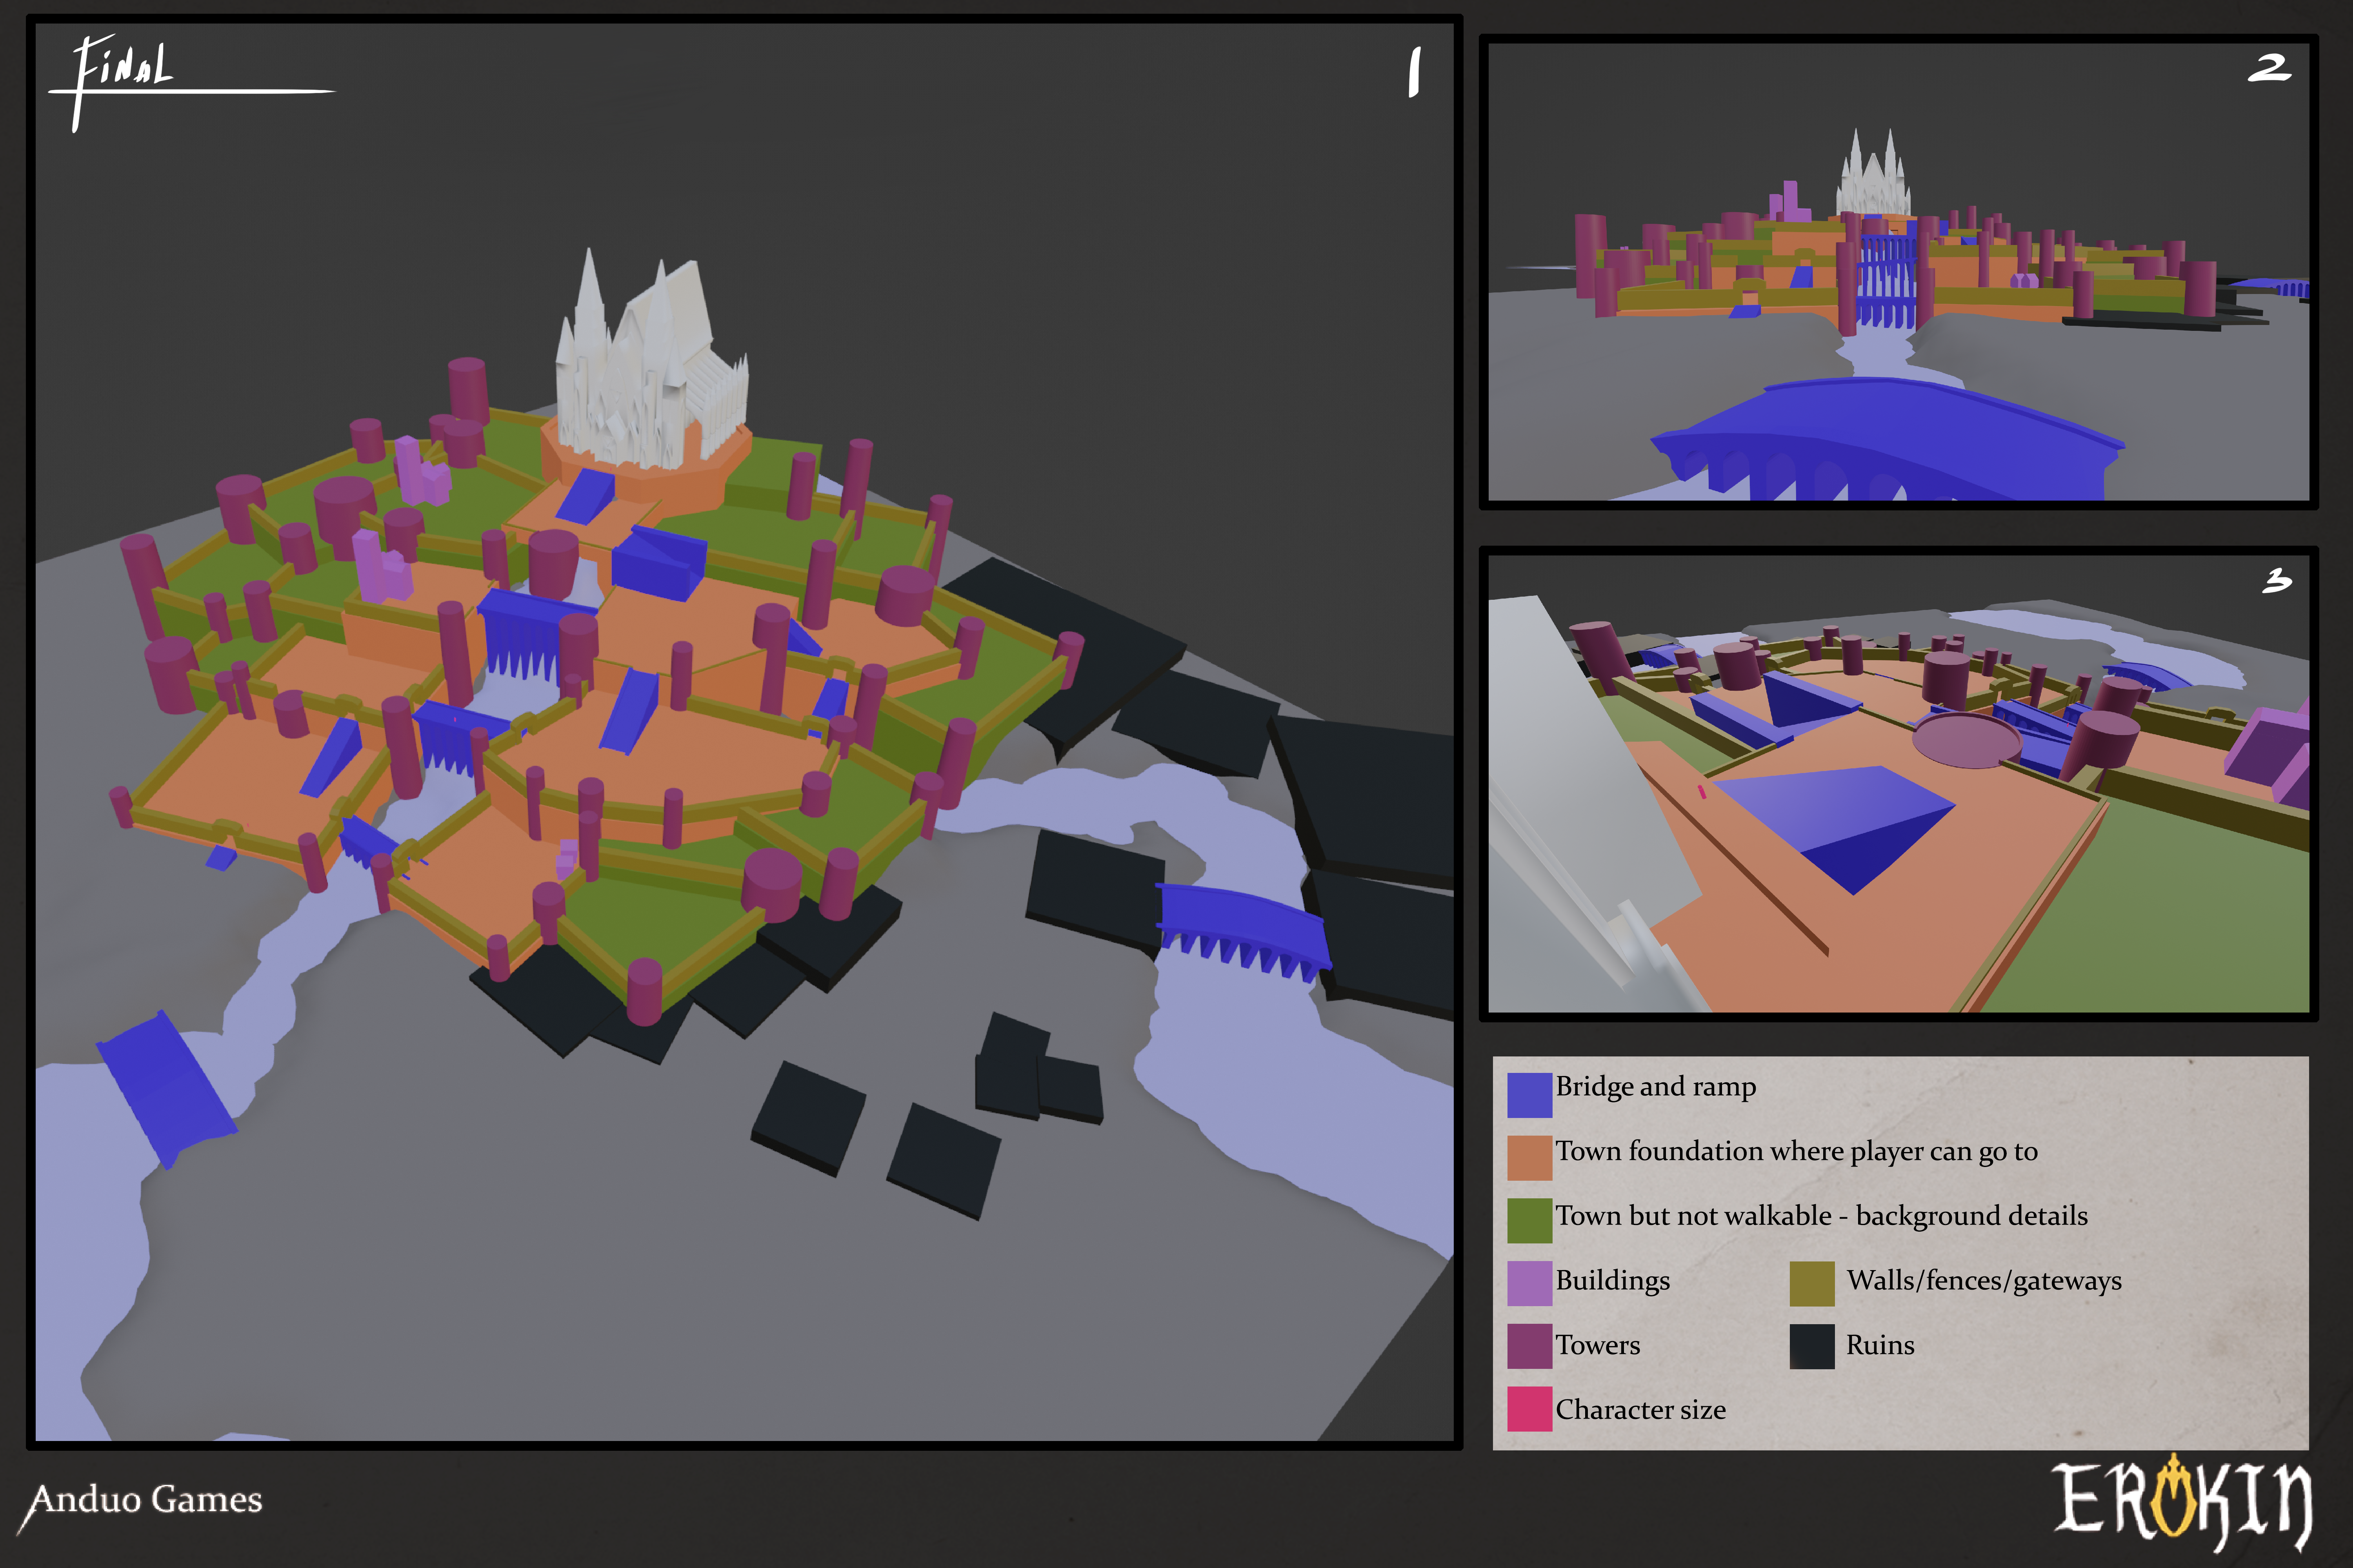Open view 3, the town close-up

pyautogui.click(x=1899, y=784)
